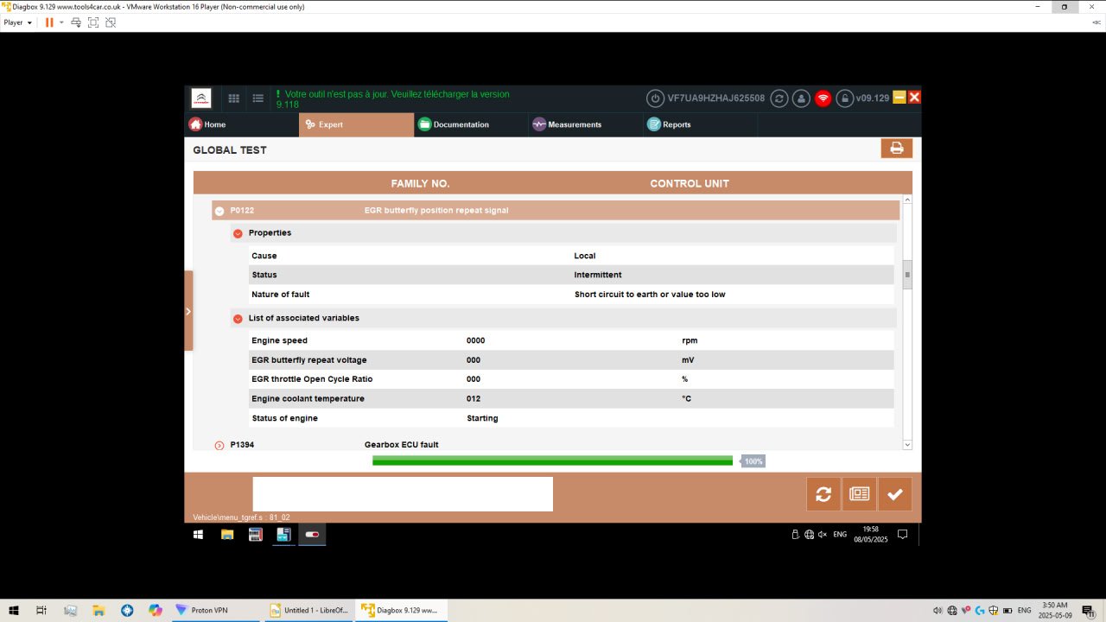The width and height of the screenshot is (1106, 622).
Task: Open the Reports tab
Action: click(701, 124)
